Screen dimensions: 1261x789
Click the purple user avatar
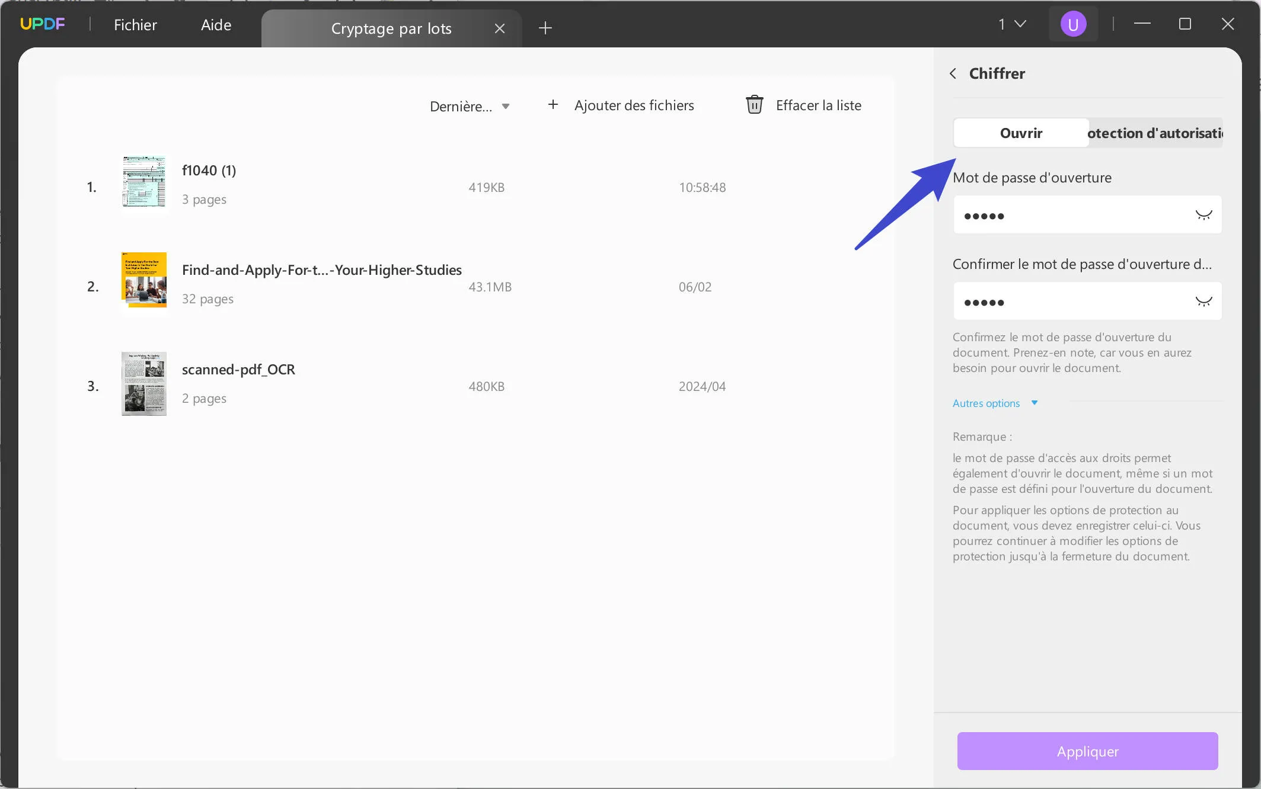(x=1073, y=23)
